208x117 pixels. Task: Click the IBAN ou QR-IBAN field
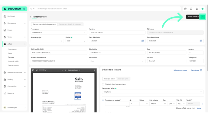click(x=59, y=53)
